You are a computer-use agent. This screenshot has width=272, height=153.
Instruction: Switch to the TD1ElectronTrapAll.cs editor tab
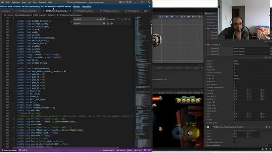coord(28,11)
